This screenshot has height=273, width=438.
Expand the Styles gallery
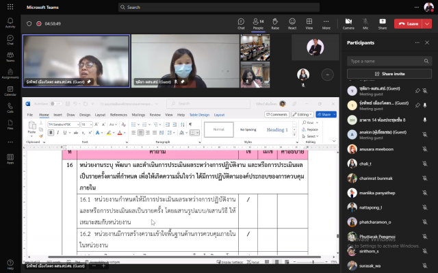point(294,135)
